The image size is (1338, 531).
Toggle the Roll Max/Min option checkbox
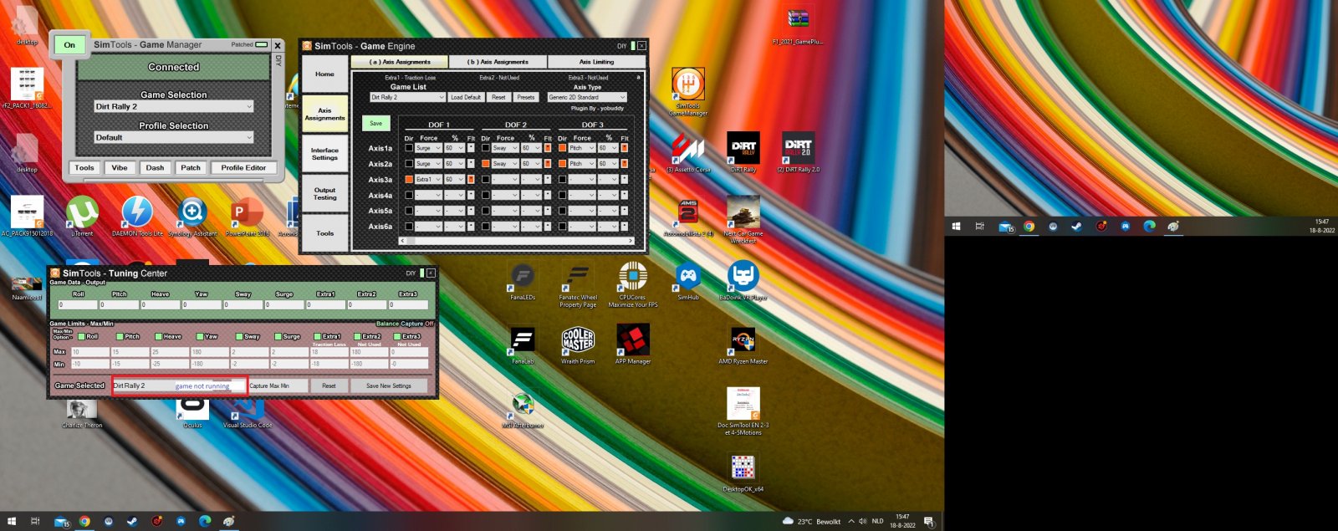[81, 337]
